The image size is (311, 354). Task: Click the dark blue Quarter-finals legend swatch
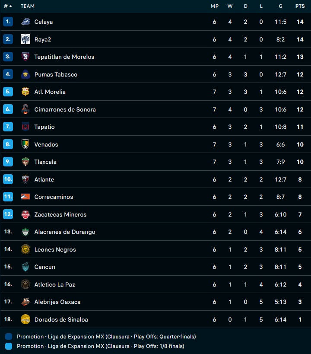tap(9, 337)
